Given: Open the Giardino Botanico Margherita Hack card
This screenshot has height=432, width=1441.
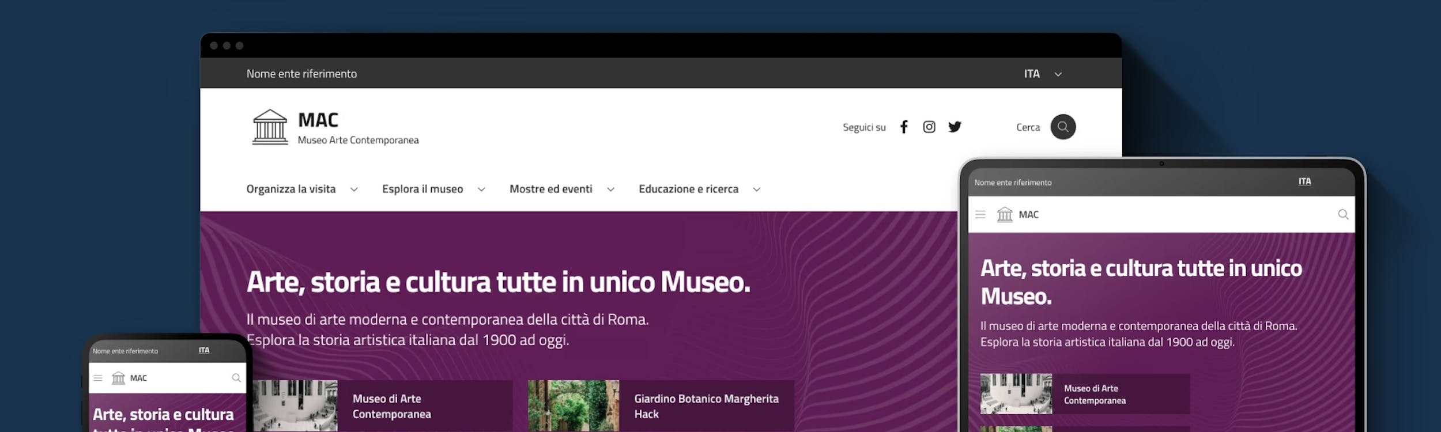Looking at the screenshot, I should pos(661,406).
